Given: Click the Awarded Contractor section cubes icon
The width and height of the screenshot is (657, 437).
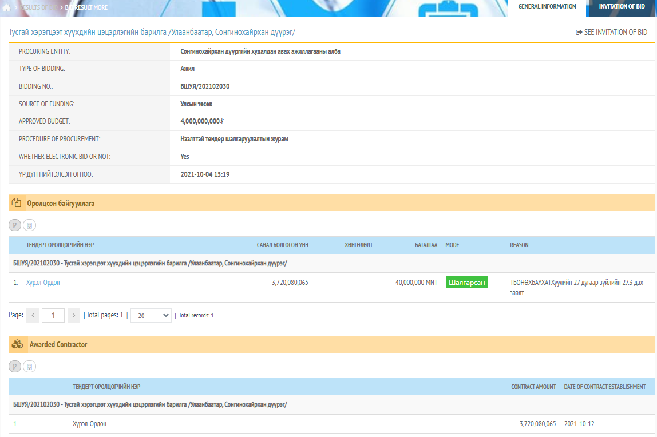Looking at the screenshot, I should [x=18, y=344].
